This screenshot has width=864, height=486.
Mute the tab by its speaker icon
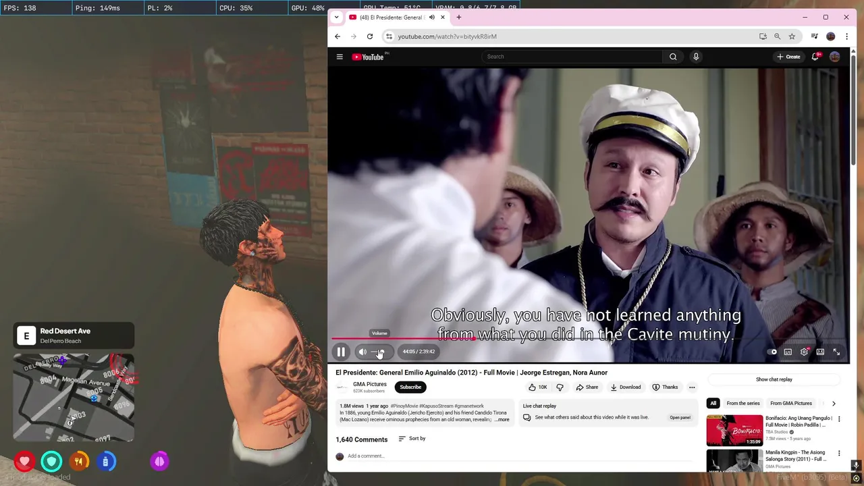[431, 18]
